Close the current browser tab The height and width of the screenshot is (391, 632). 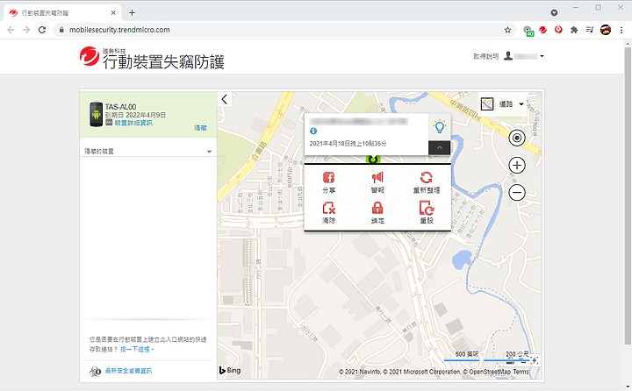pos(113,13)
